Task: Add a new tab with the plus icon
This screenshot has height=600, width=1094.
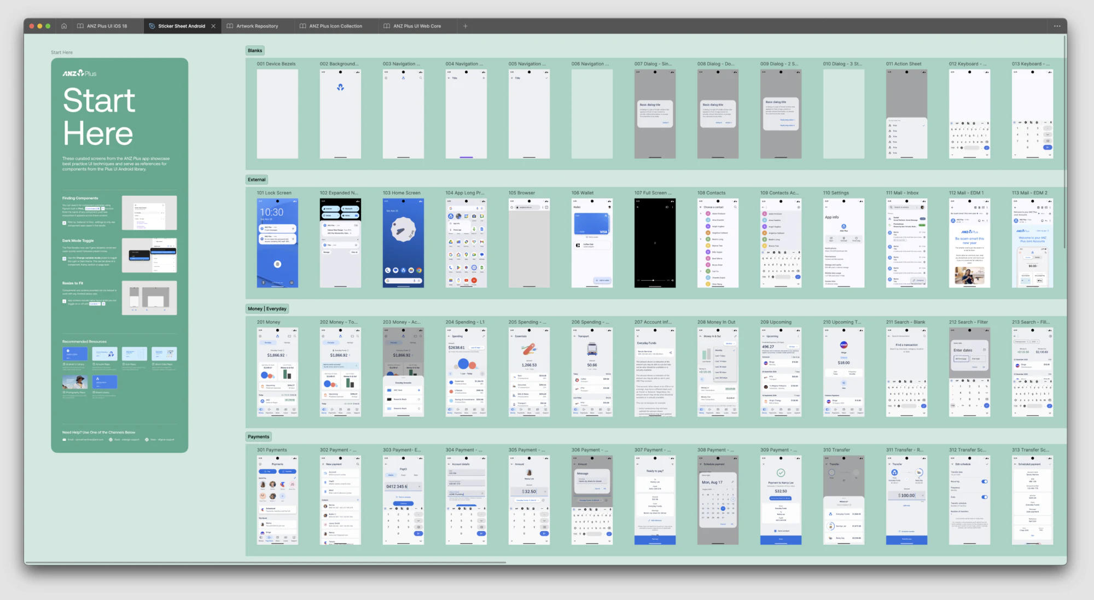Action: click(x=465, y=26)
